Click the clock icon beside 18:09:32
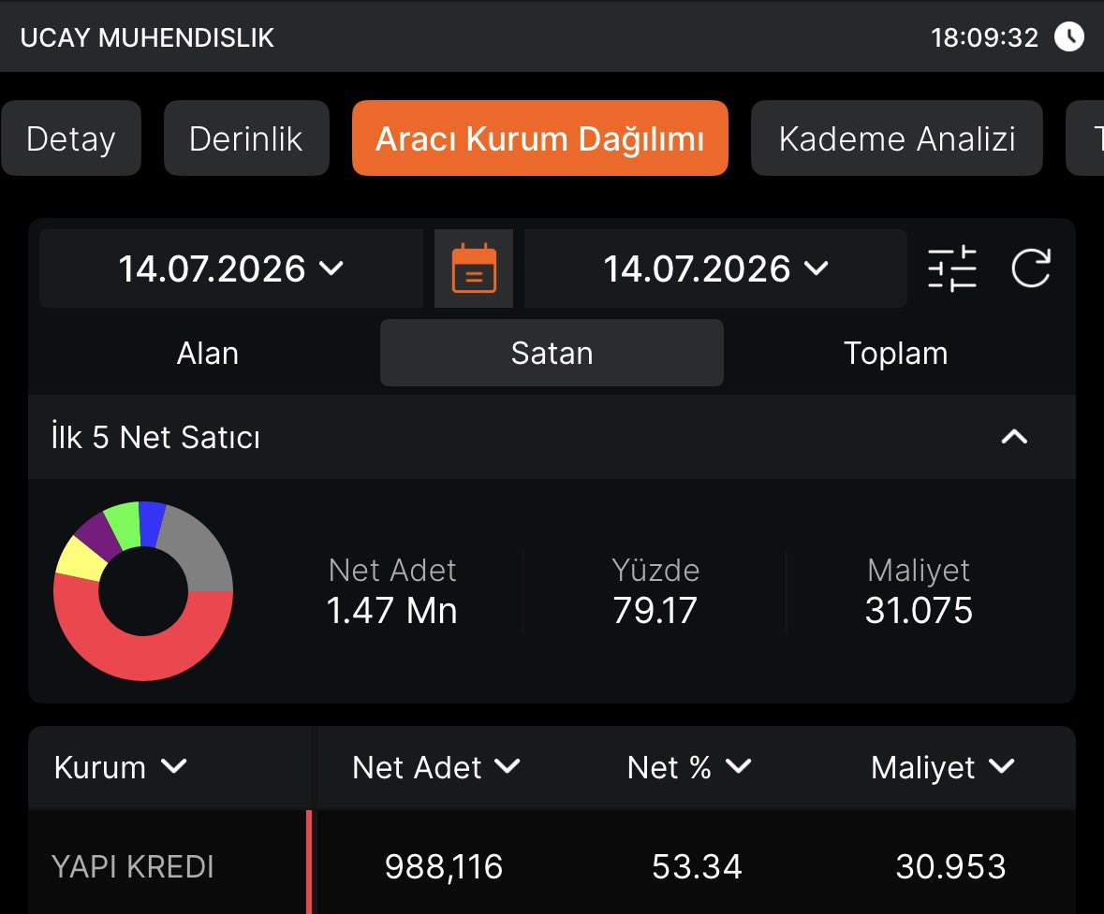This screenshot has height=914, width=1104. coord(1068,37)
